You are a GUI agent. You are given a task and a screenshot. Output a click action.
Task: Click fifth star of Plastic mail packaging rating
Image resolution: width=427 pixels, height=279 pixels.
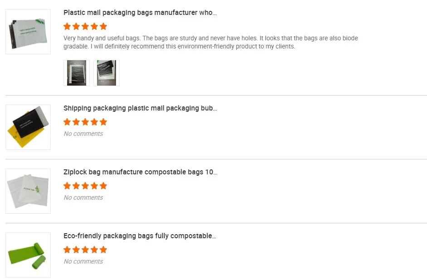pyautogui.click(x=103, y=26)
